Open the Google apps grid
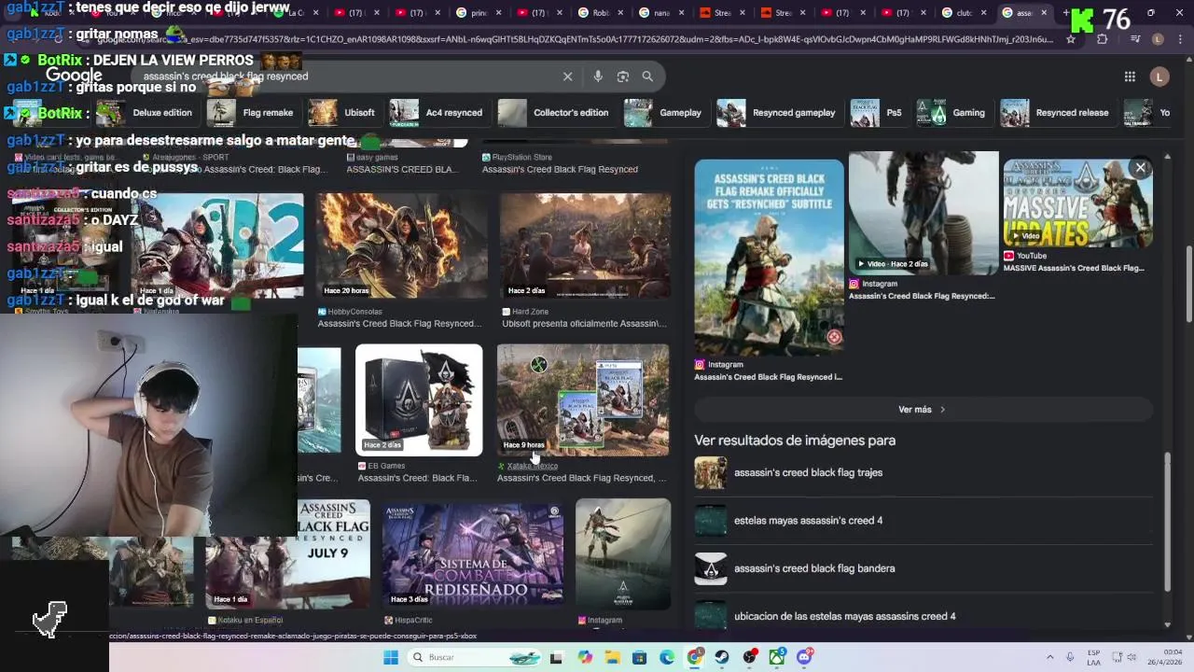Screen dimensions: 1194x672 [1130, 77]
